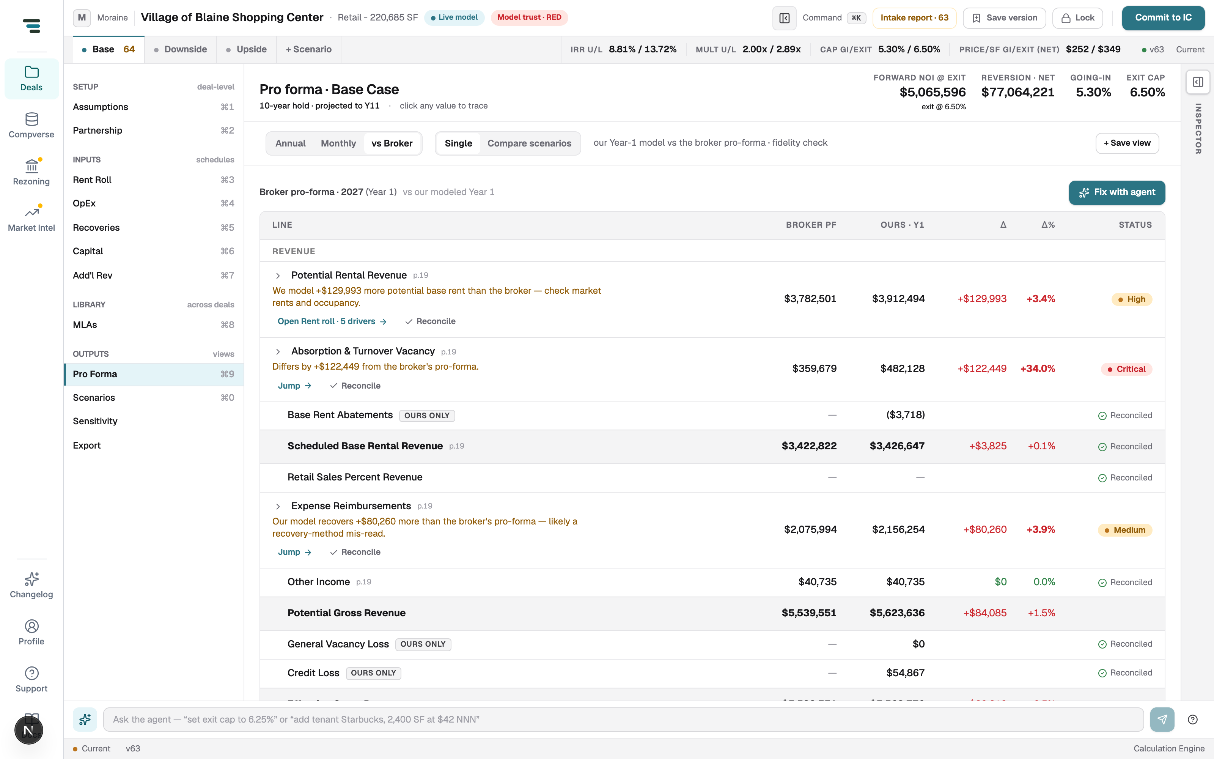Switch to Monthly view
The width and height of the screenshot is (1214, 759).
point(338,143)
